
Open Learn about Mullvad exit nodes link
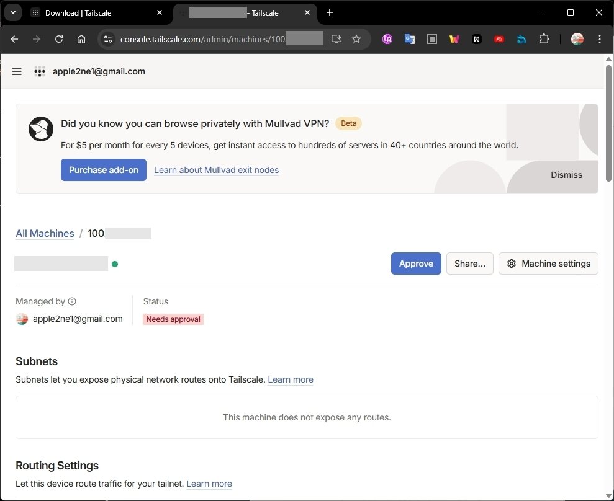(x=216, y=170)
